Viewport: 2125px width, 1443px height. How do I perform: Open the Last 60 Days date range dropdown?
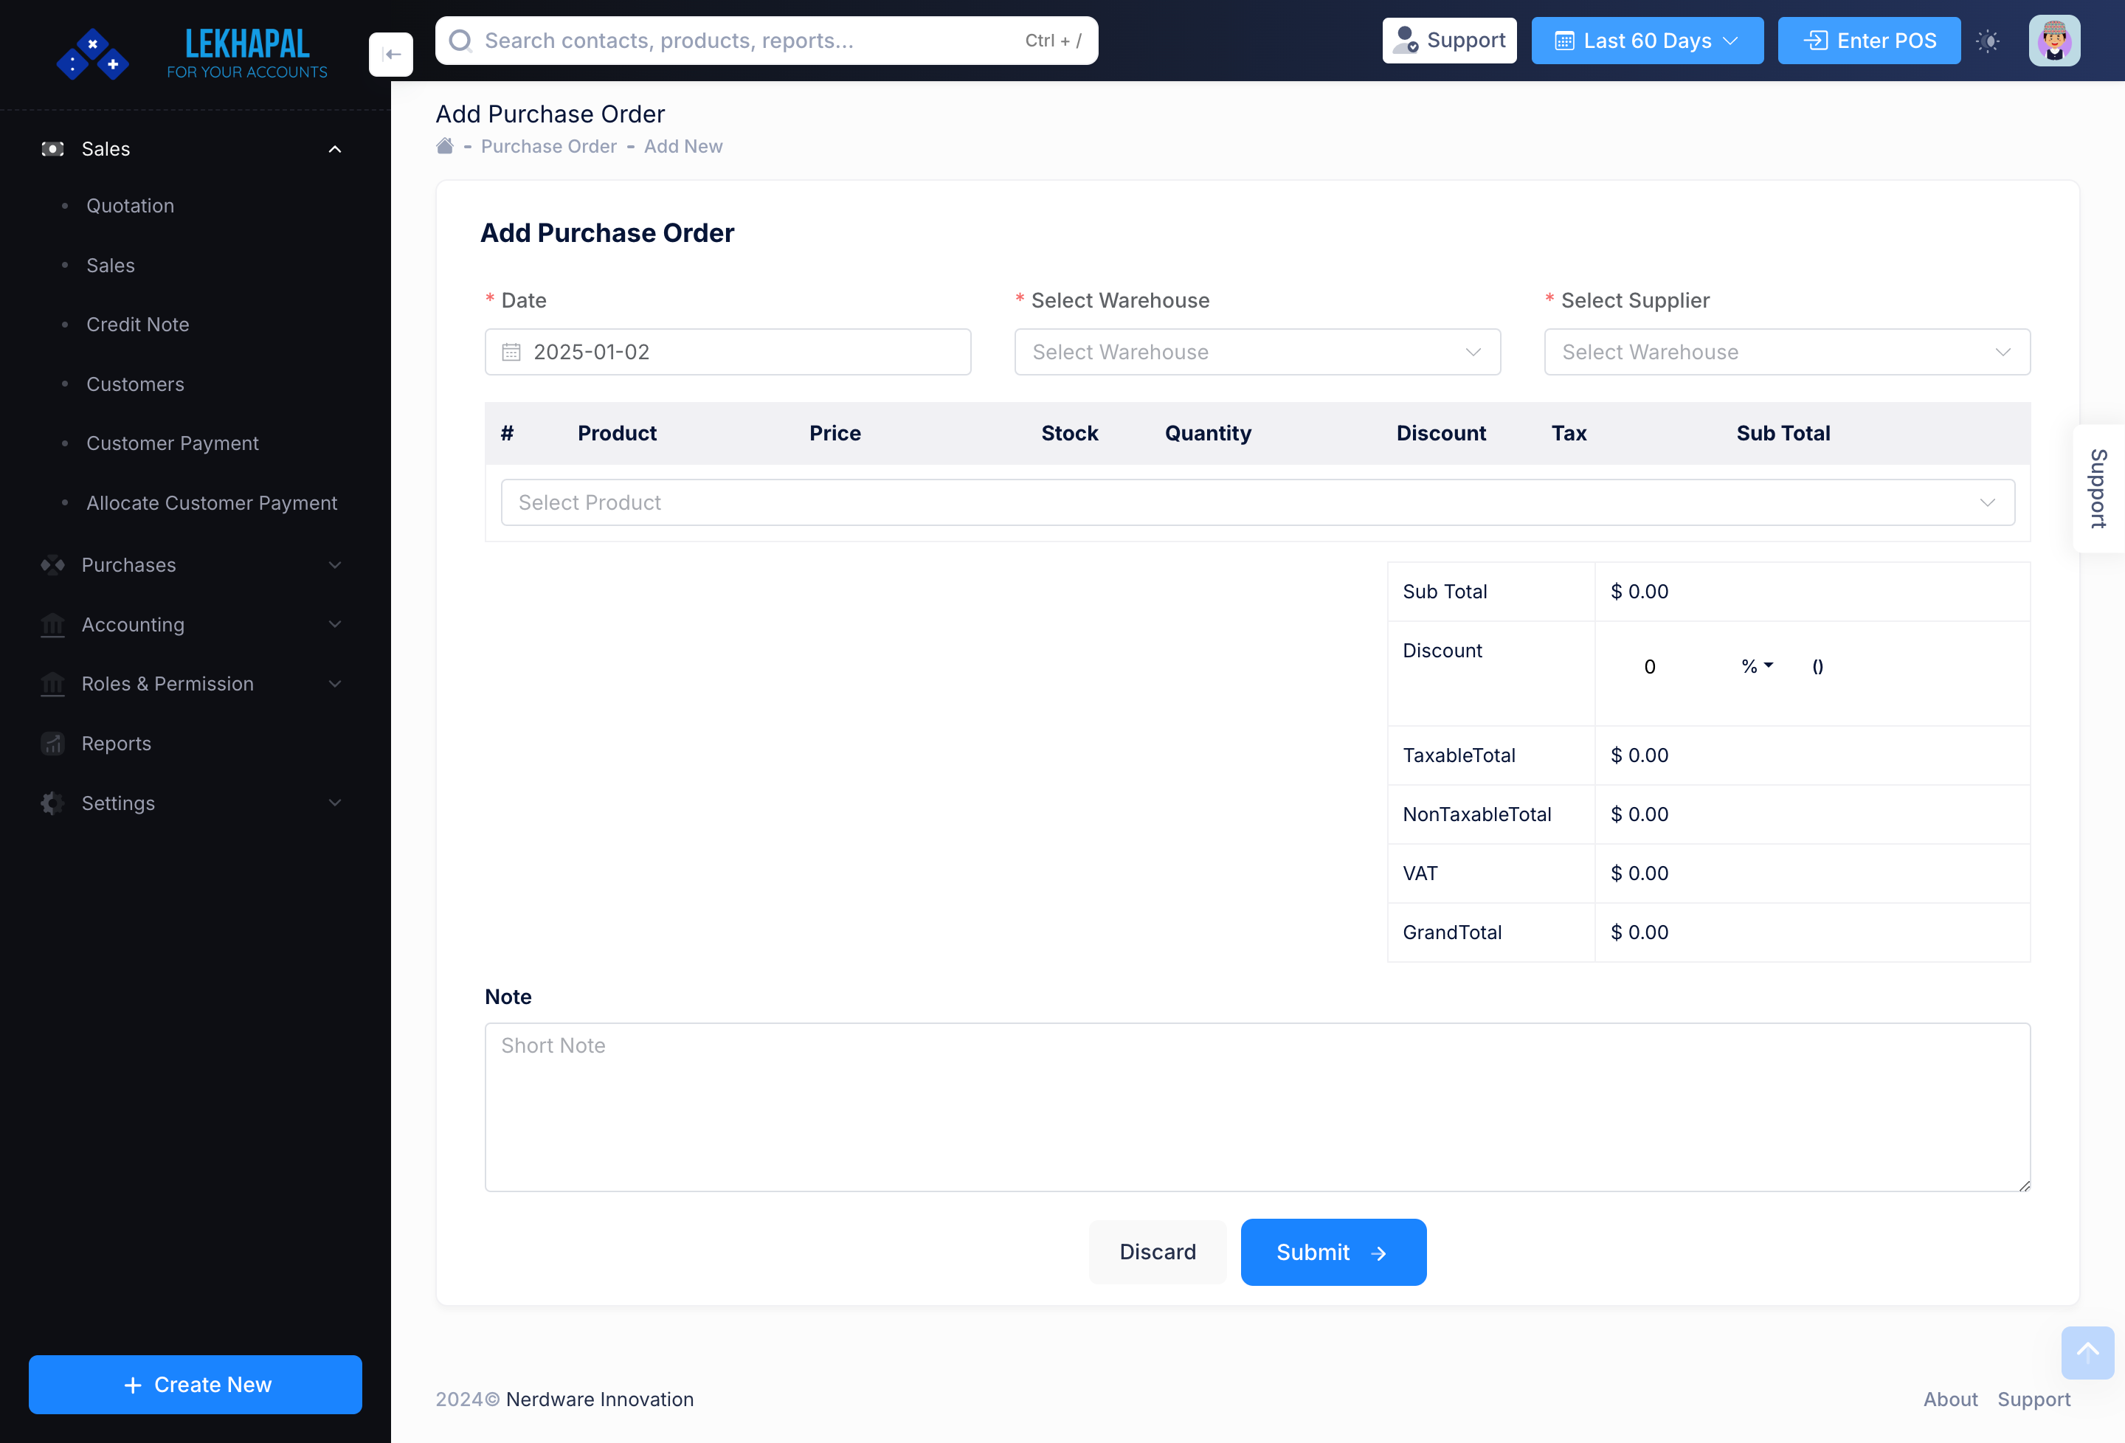(x=1646, y=41)
